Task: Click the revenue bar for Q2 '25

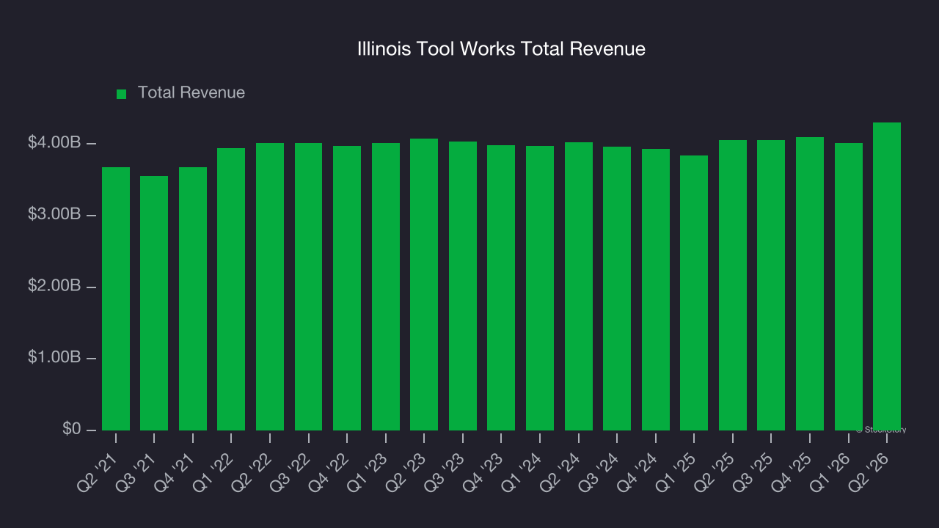Action: 733,285
